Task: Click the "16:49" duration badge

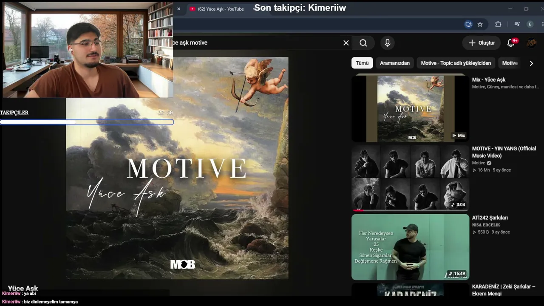Action: click(x=457, y=274)
